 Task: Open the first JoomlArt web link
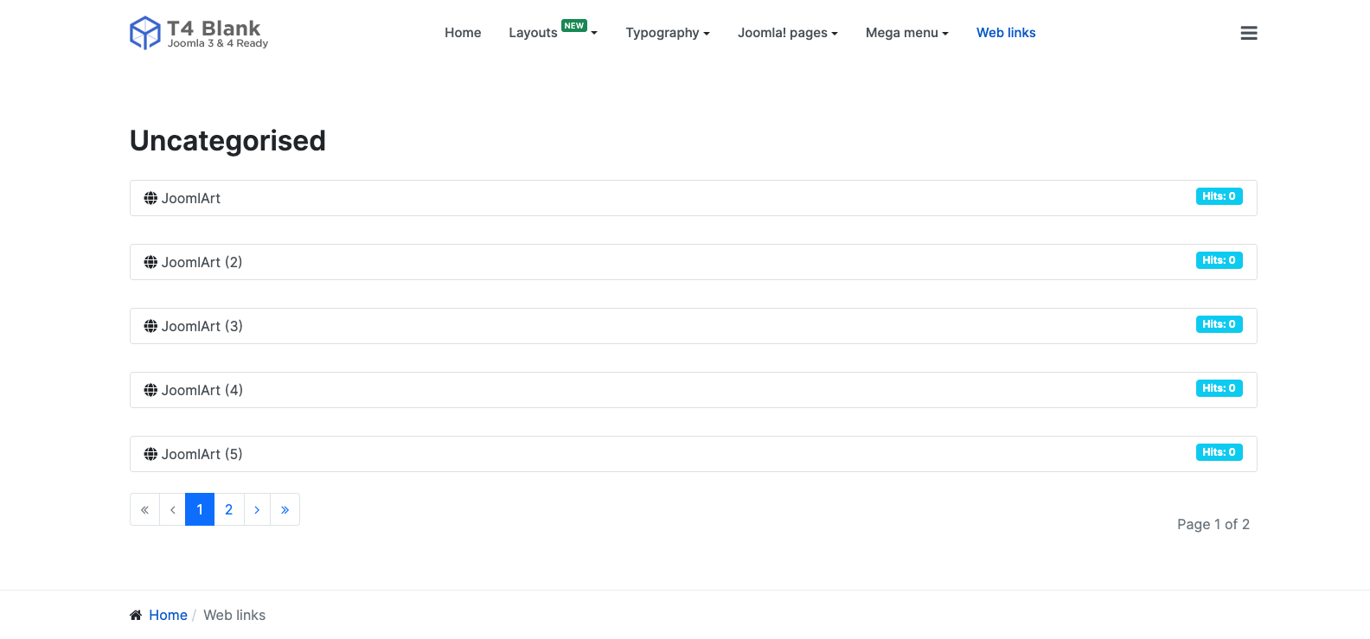click(x=191, y=198)
